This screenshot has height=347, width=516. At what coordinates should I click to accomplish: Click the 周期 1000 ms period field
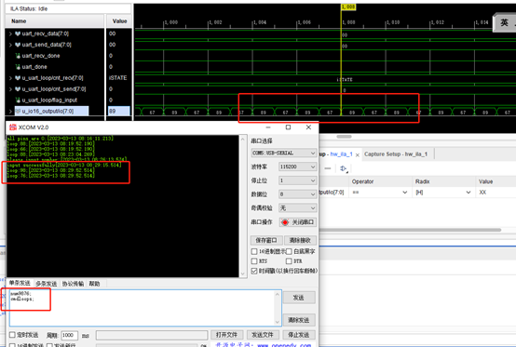tap(69, 335)
